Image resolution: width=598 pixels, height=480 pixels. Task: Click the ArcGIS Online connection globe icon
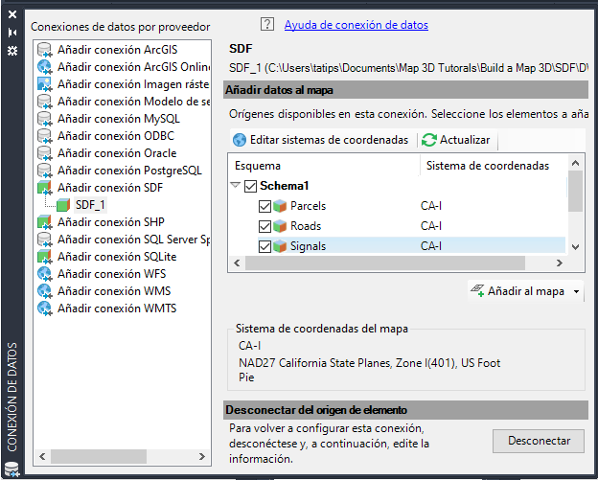coord(44,67)
